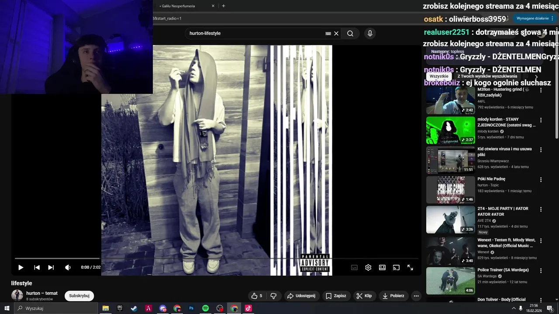Open on-screen keyboard in search bar
Image resolution: width=559 pixels, height=314 pixels.
click(328, 33)
